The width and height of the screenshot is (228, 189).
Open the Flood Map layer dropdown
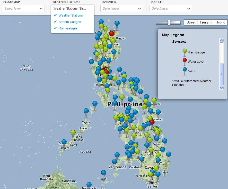[23, 8]
